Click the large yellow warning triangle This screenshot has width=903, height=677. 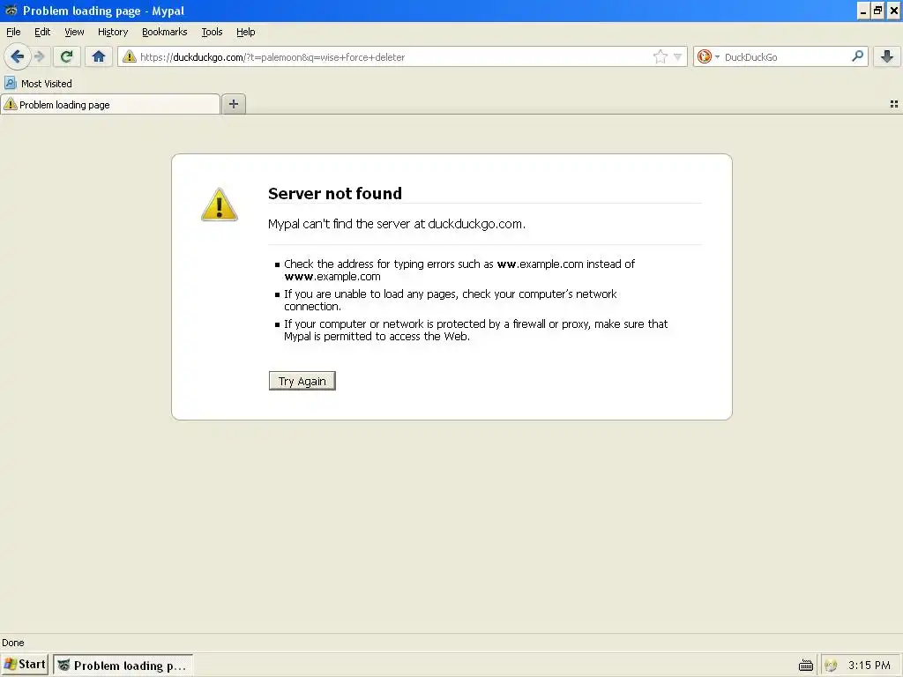220,205
